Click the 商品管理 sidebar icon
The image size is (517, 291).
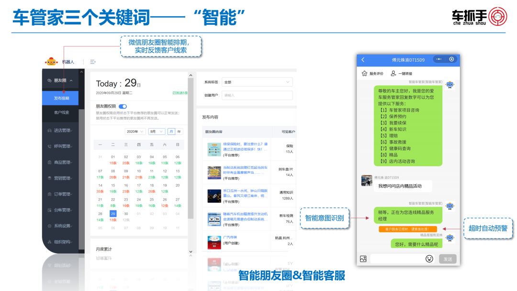(49, 162)
